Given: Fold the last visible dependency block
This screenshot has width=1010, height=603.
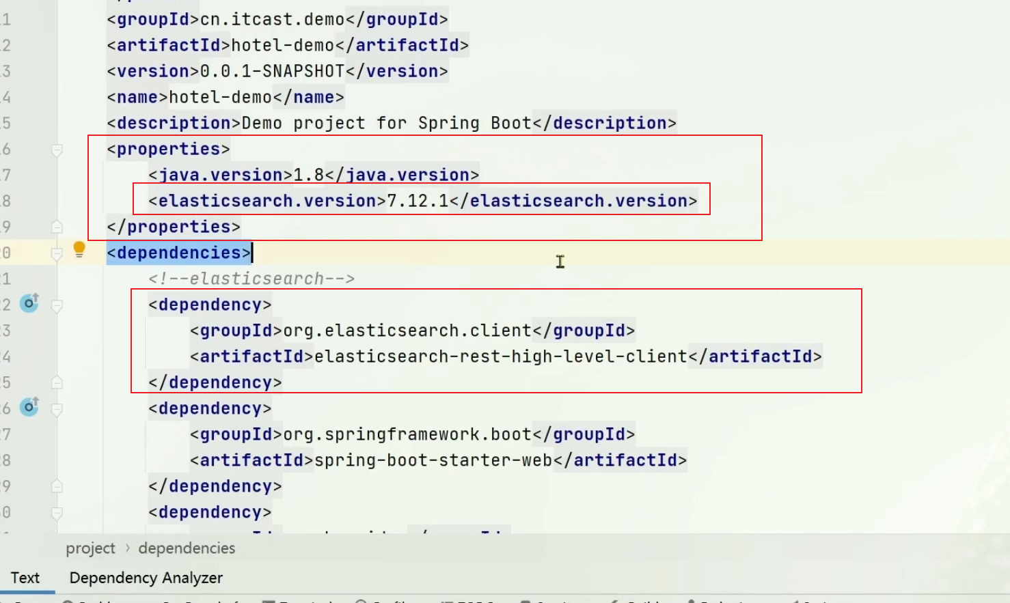Looking at the screenshot, I should (57, 513).
